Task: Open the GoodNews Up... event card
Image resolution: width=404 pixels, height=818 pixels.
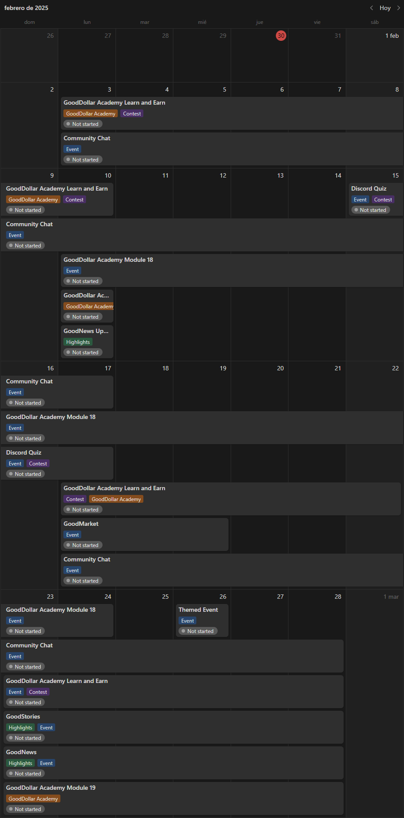Action: pyautogui.click(x=87, y=342)
